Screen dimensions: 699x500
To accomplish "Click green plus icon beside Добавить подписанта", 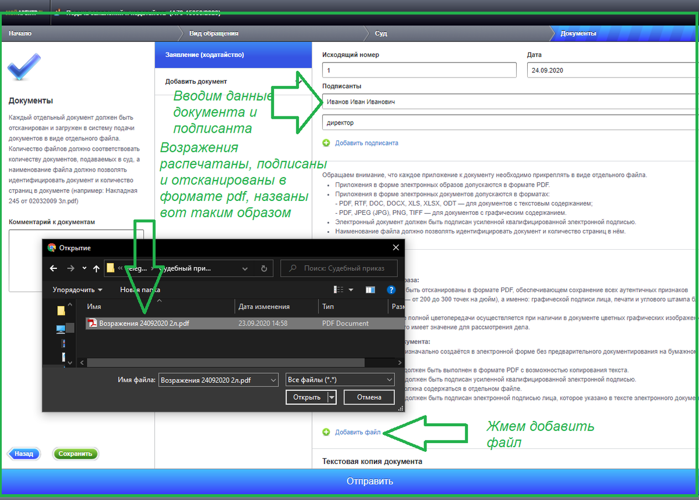I will pos(326,143).
